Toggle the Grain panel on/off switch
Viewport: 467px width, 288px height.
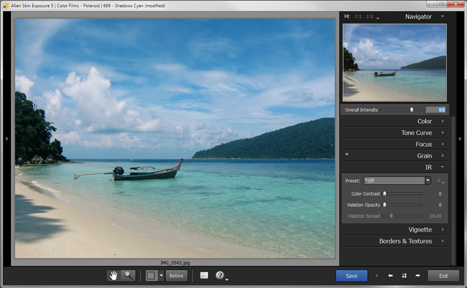pyautogui.click(x=347, y=154)
